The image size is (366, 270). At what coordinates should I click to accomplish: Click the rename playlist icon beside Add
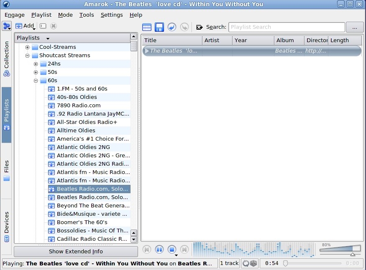tap(43, 26)
